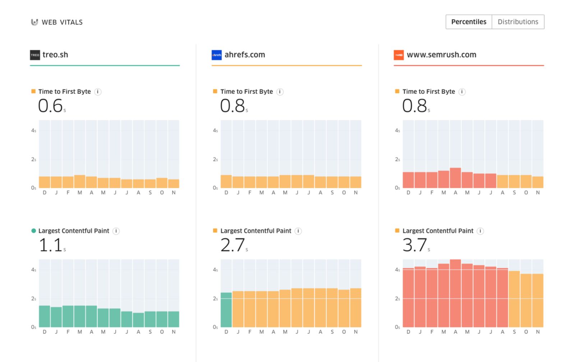The height and width of the screenshot is (362, 575).
Task: Open info icon for semrush Time to First Byte
Action: click(462, 92)
